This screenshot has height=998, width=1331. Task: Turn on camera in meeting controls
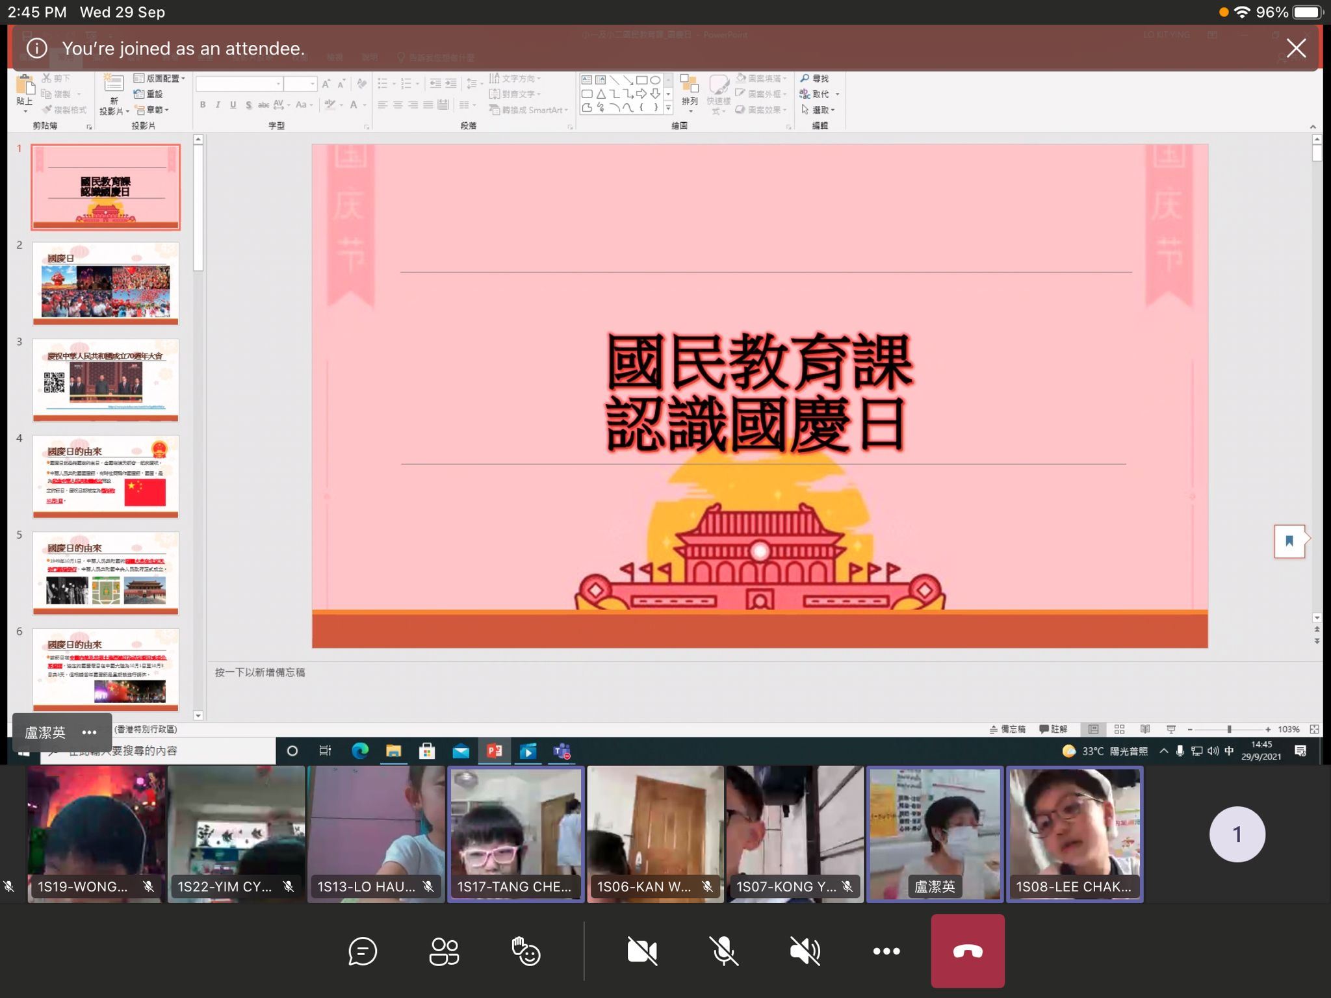coord(642,951)
